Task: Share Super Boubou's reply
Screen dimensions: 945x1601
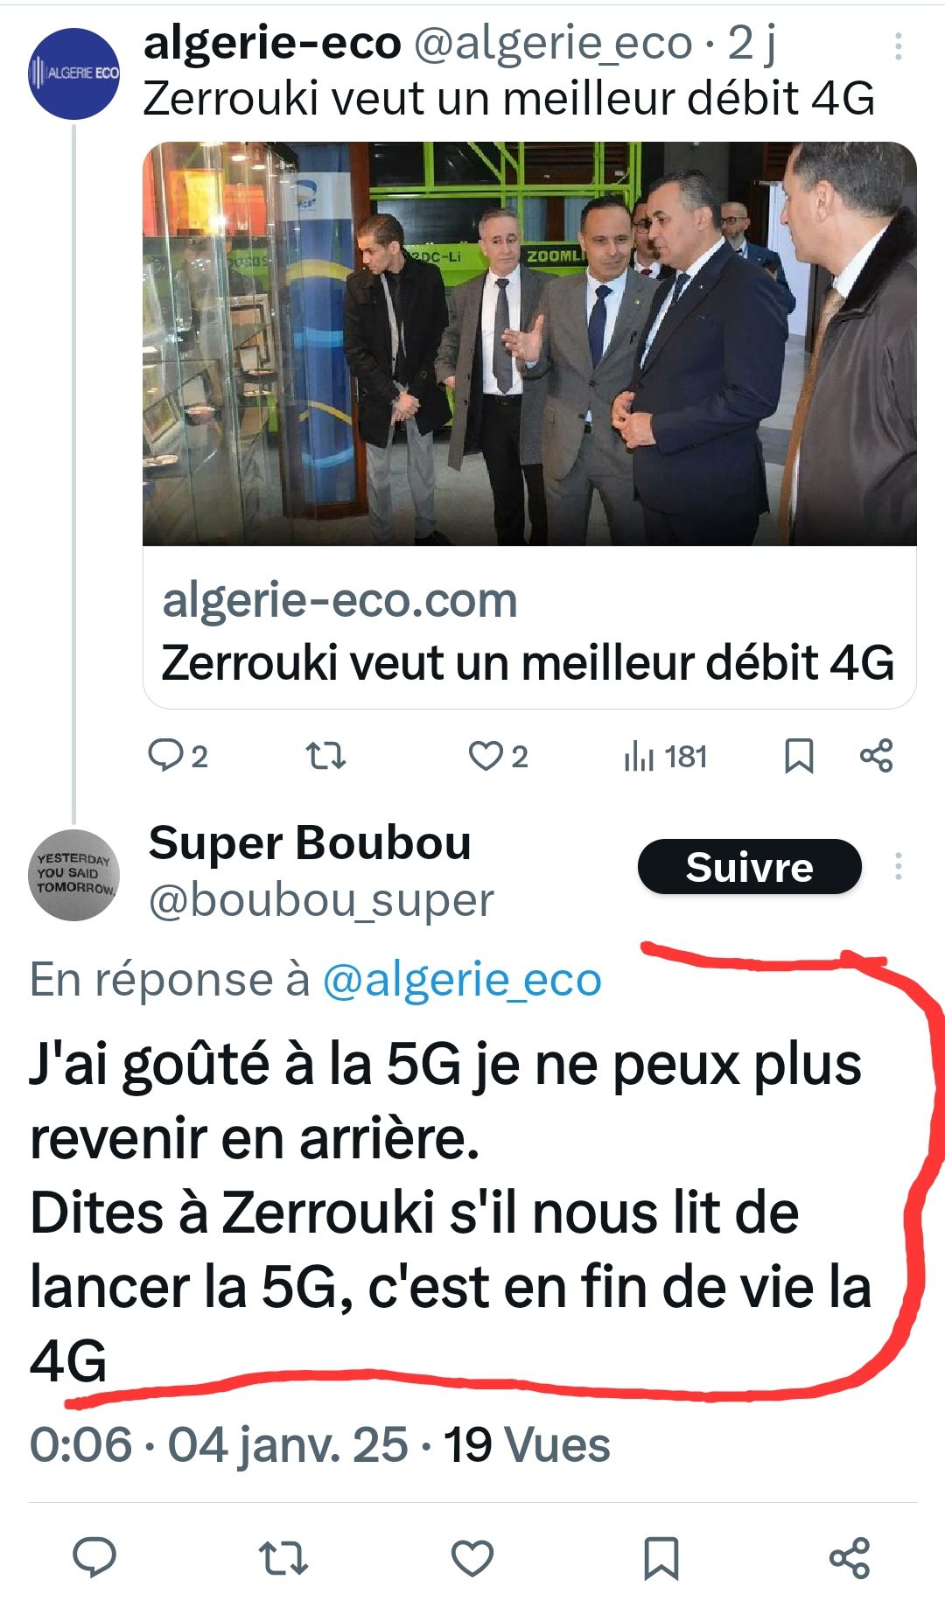Action: coord(850,1557)
